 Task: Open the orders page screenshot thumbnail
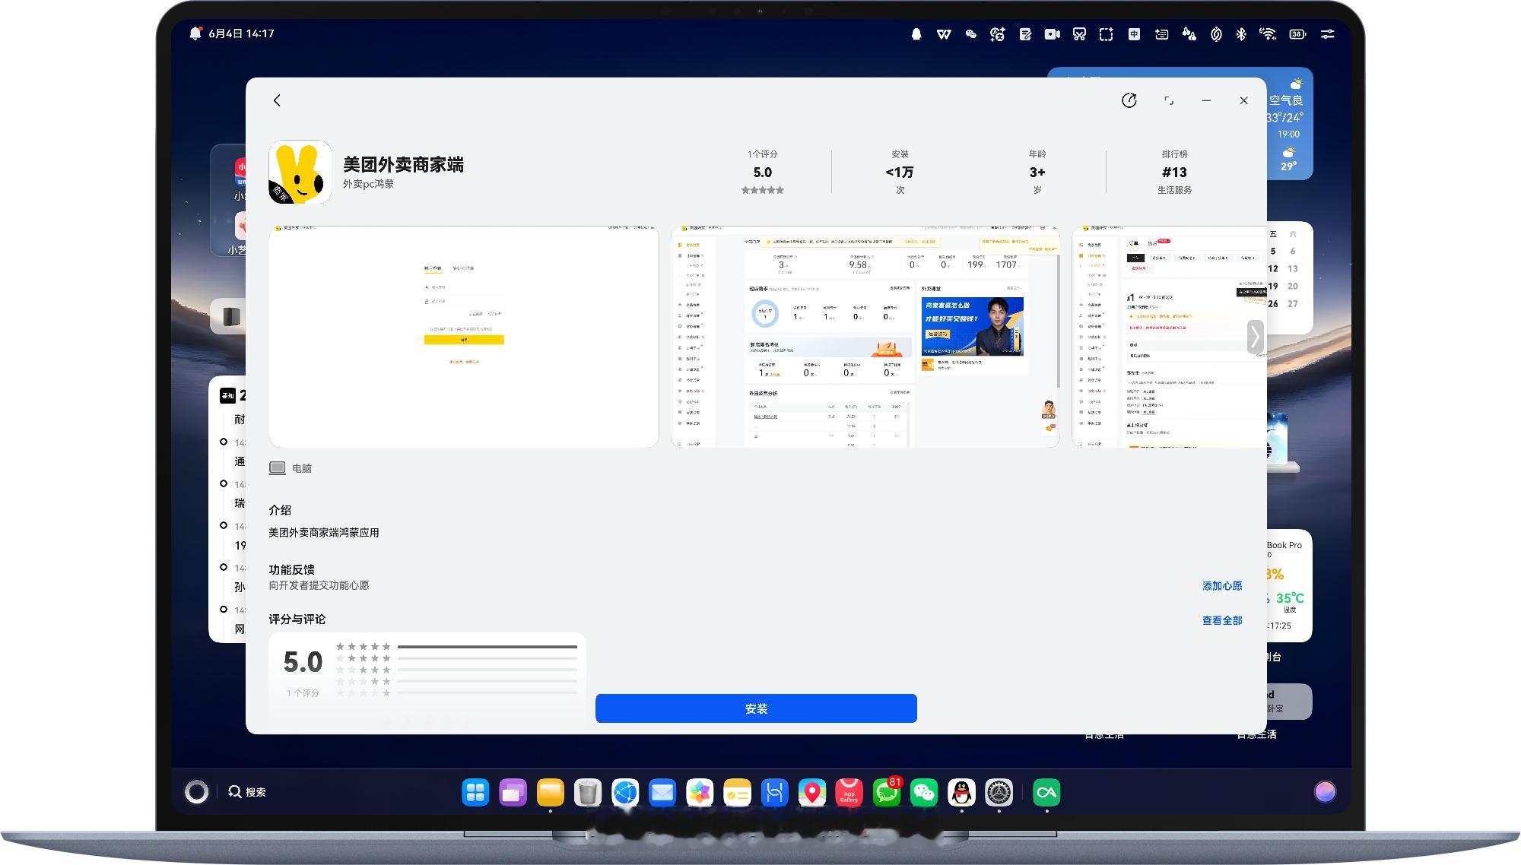pyautogui.click(x=1169, y=336)
